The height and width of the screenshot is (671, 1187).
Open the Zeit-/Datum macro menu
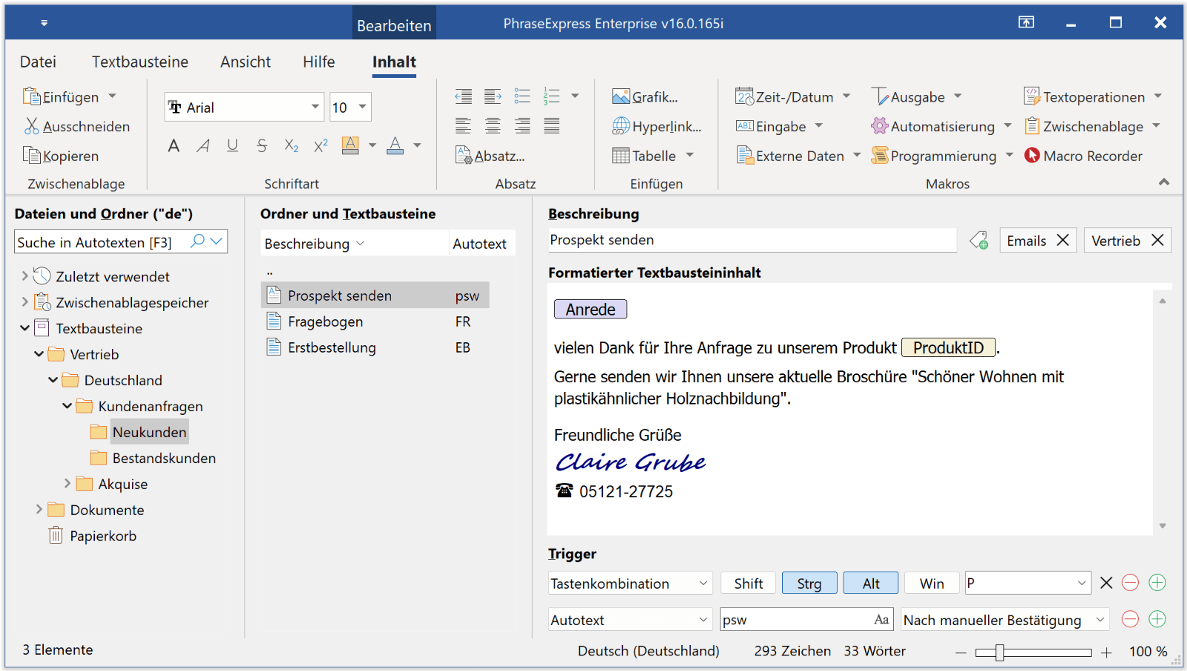coord(792,96)
